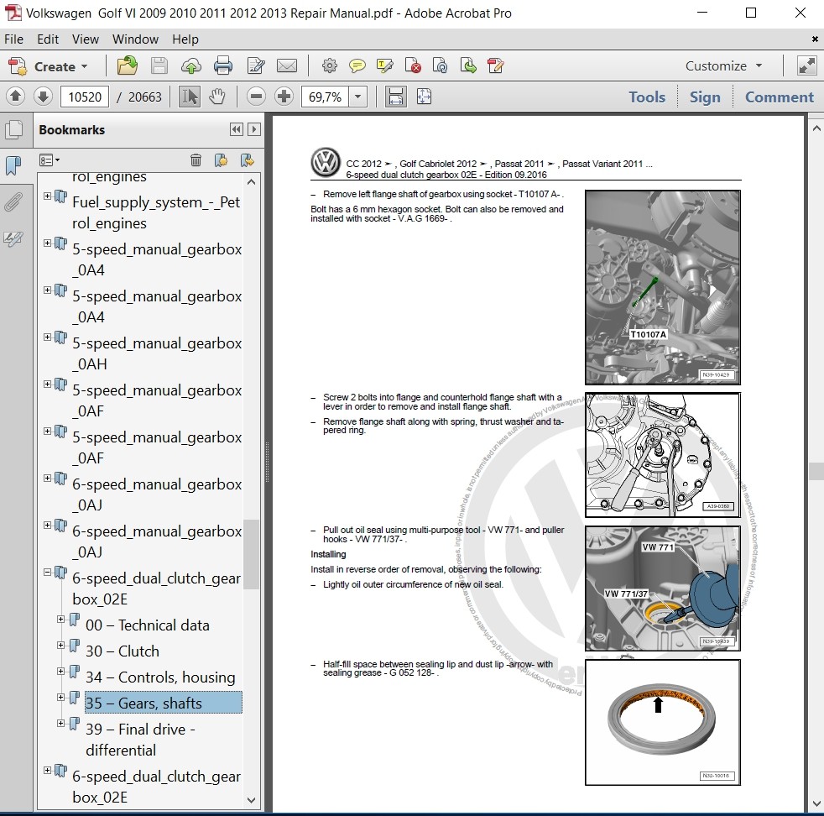Open the Window menu
Screen dimensions: 824x816
click(x=135, y=39)
